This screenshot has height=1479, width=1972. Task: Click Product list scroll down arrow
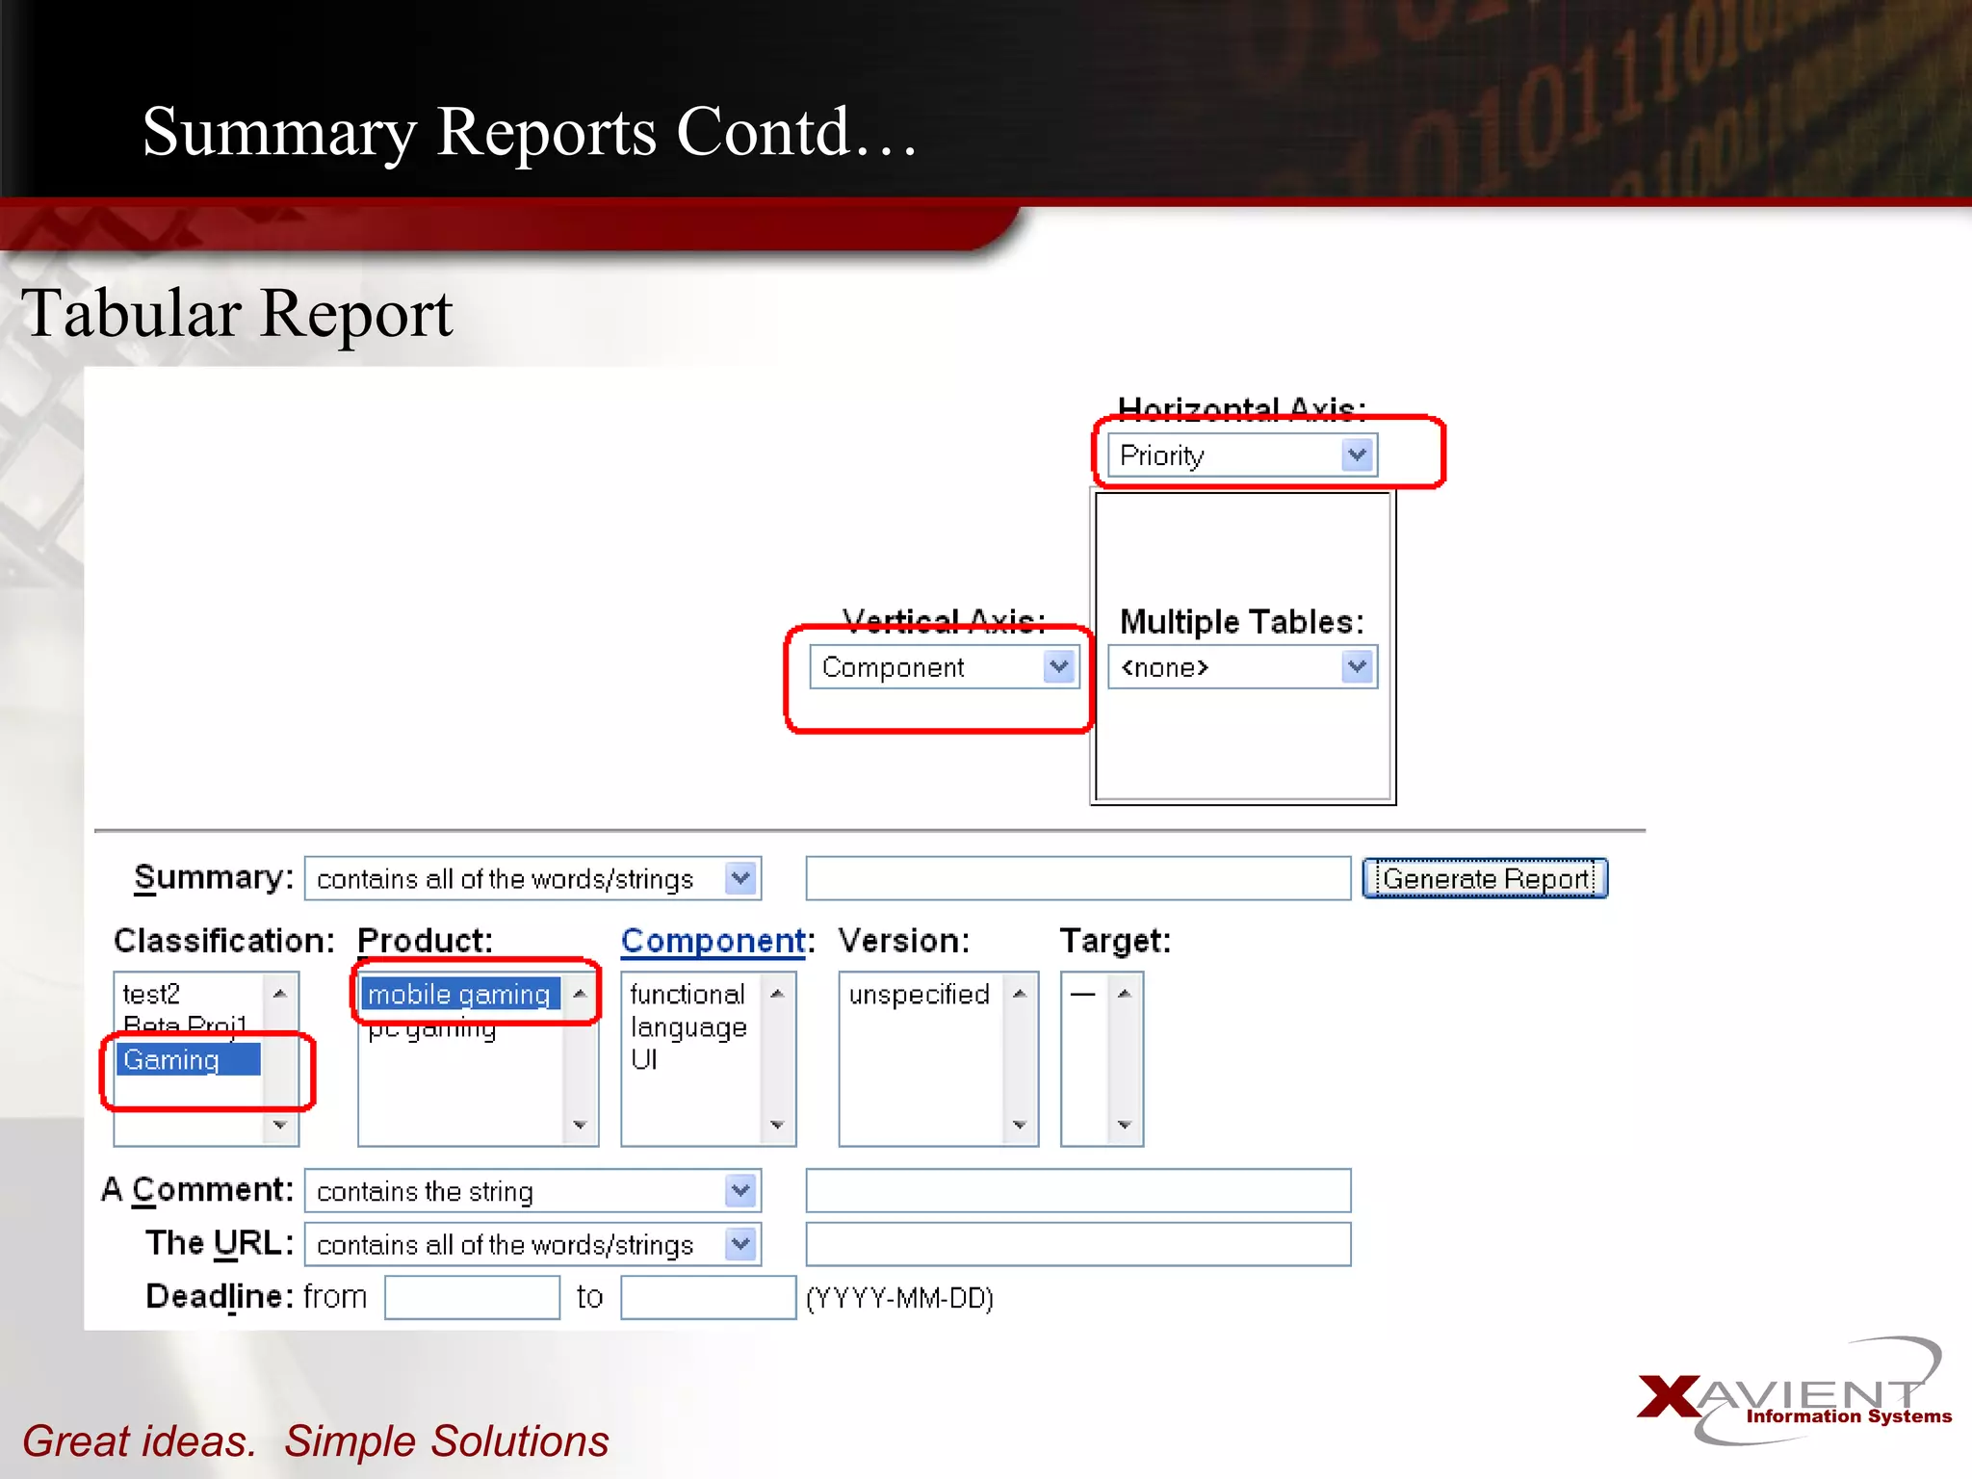pyautogui.click(x=580, y=1125)
